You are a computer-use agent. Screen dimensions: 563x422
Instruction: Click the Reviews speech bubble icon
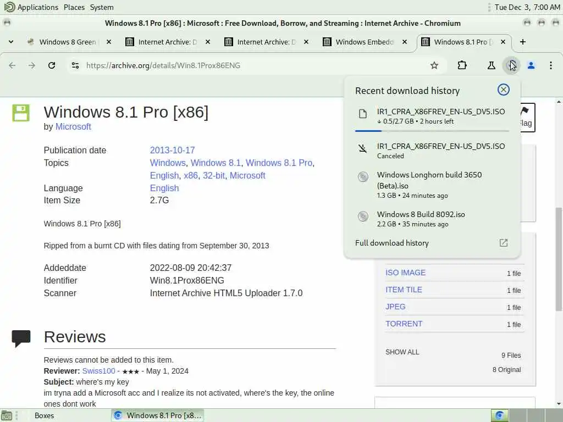pos(21,338)
